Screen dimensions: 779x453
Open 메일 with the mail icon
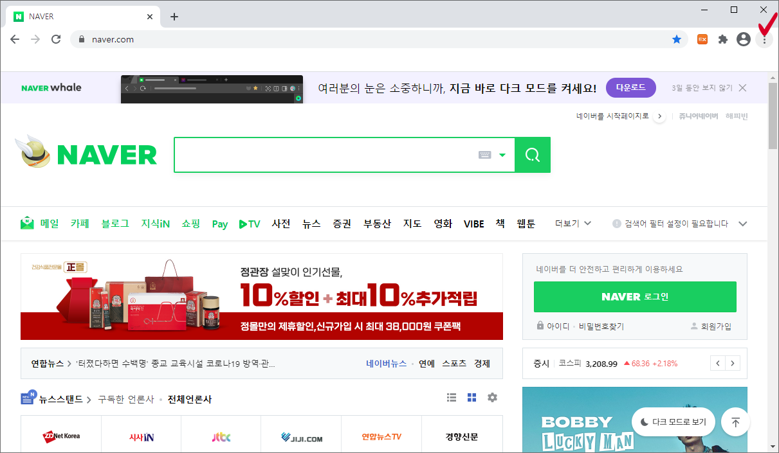point(40,224)
